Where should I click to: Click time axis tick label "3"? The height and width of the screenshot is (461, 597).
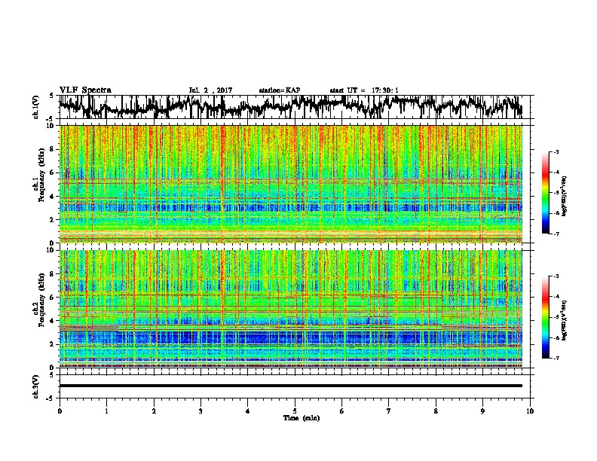click(x=201, y=411)
